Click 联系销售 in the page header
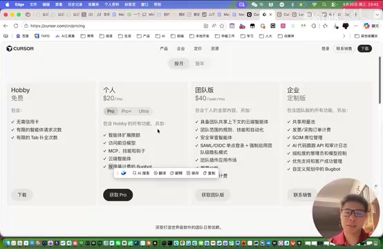 (344, 48)
